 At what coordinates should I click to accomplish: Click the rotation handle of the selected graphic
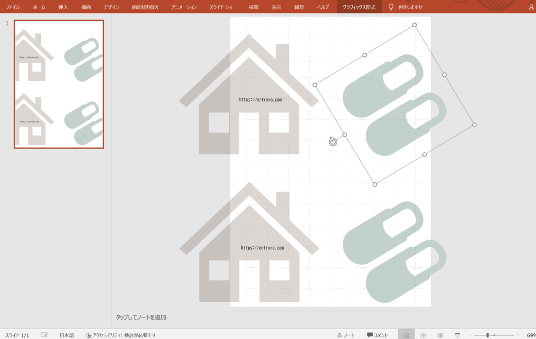point(333,142)
